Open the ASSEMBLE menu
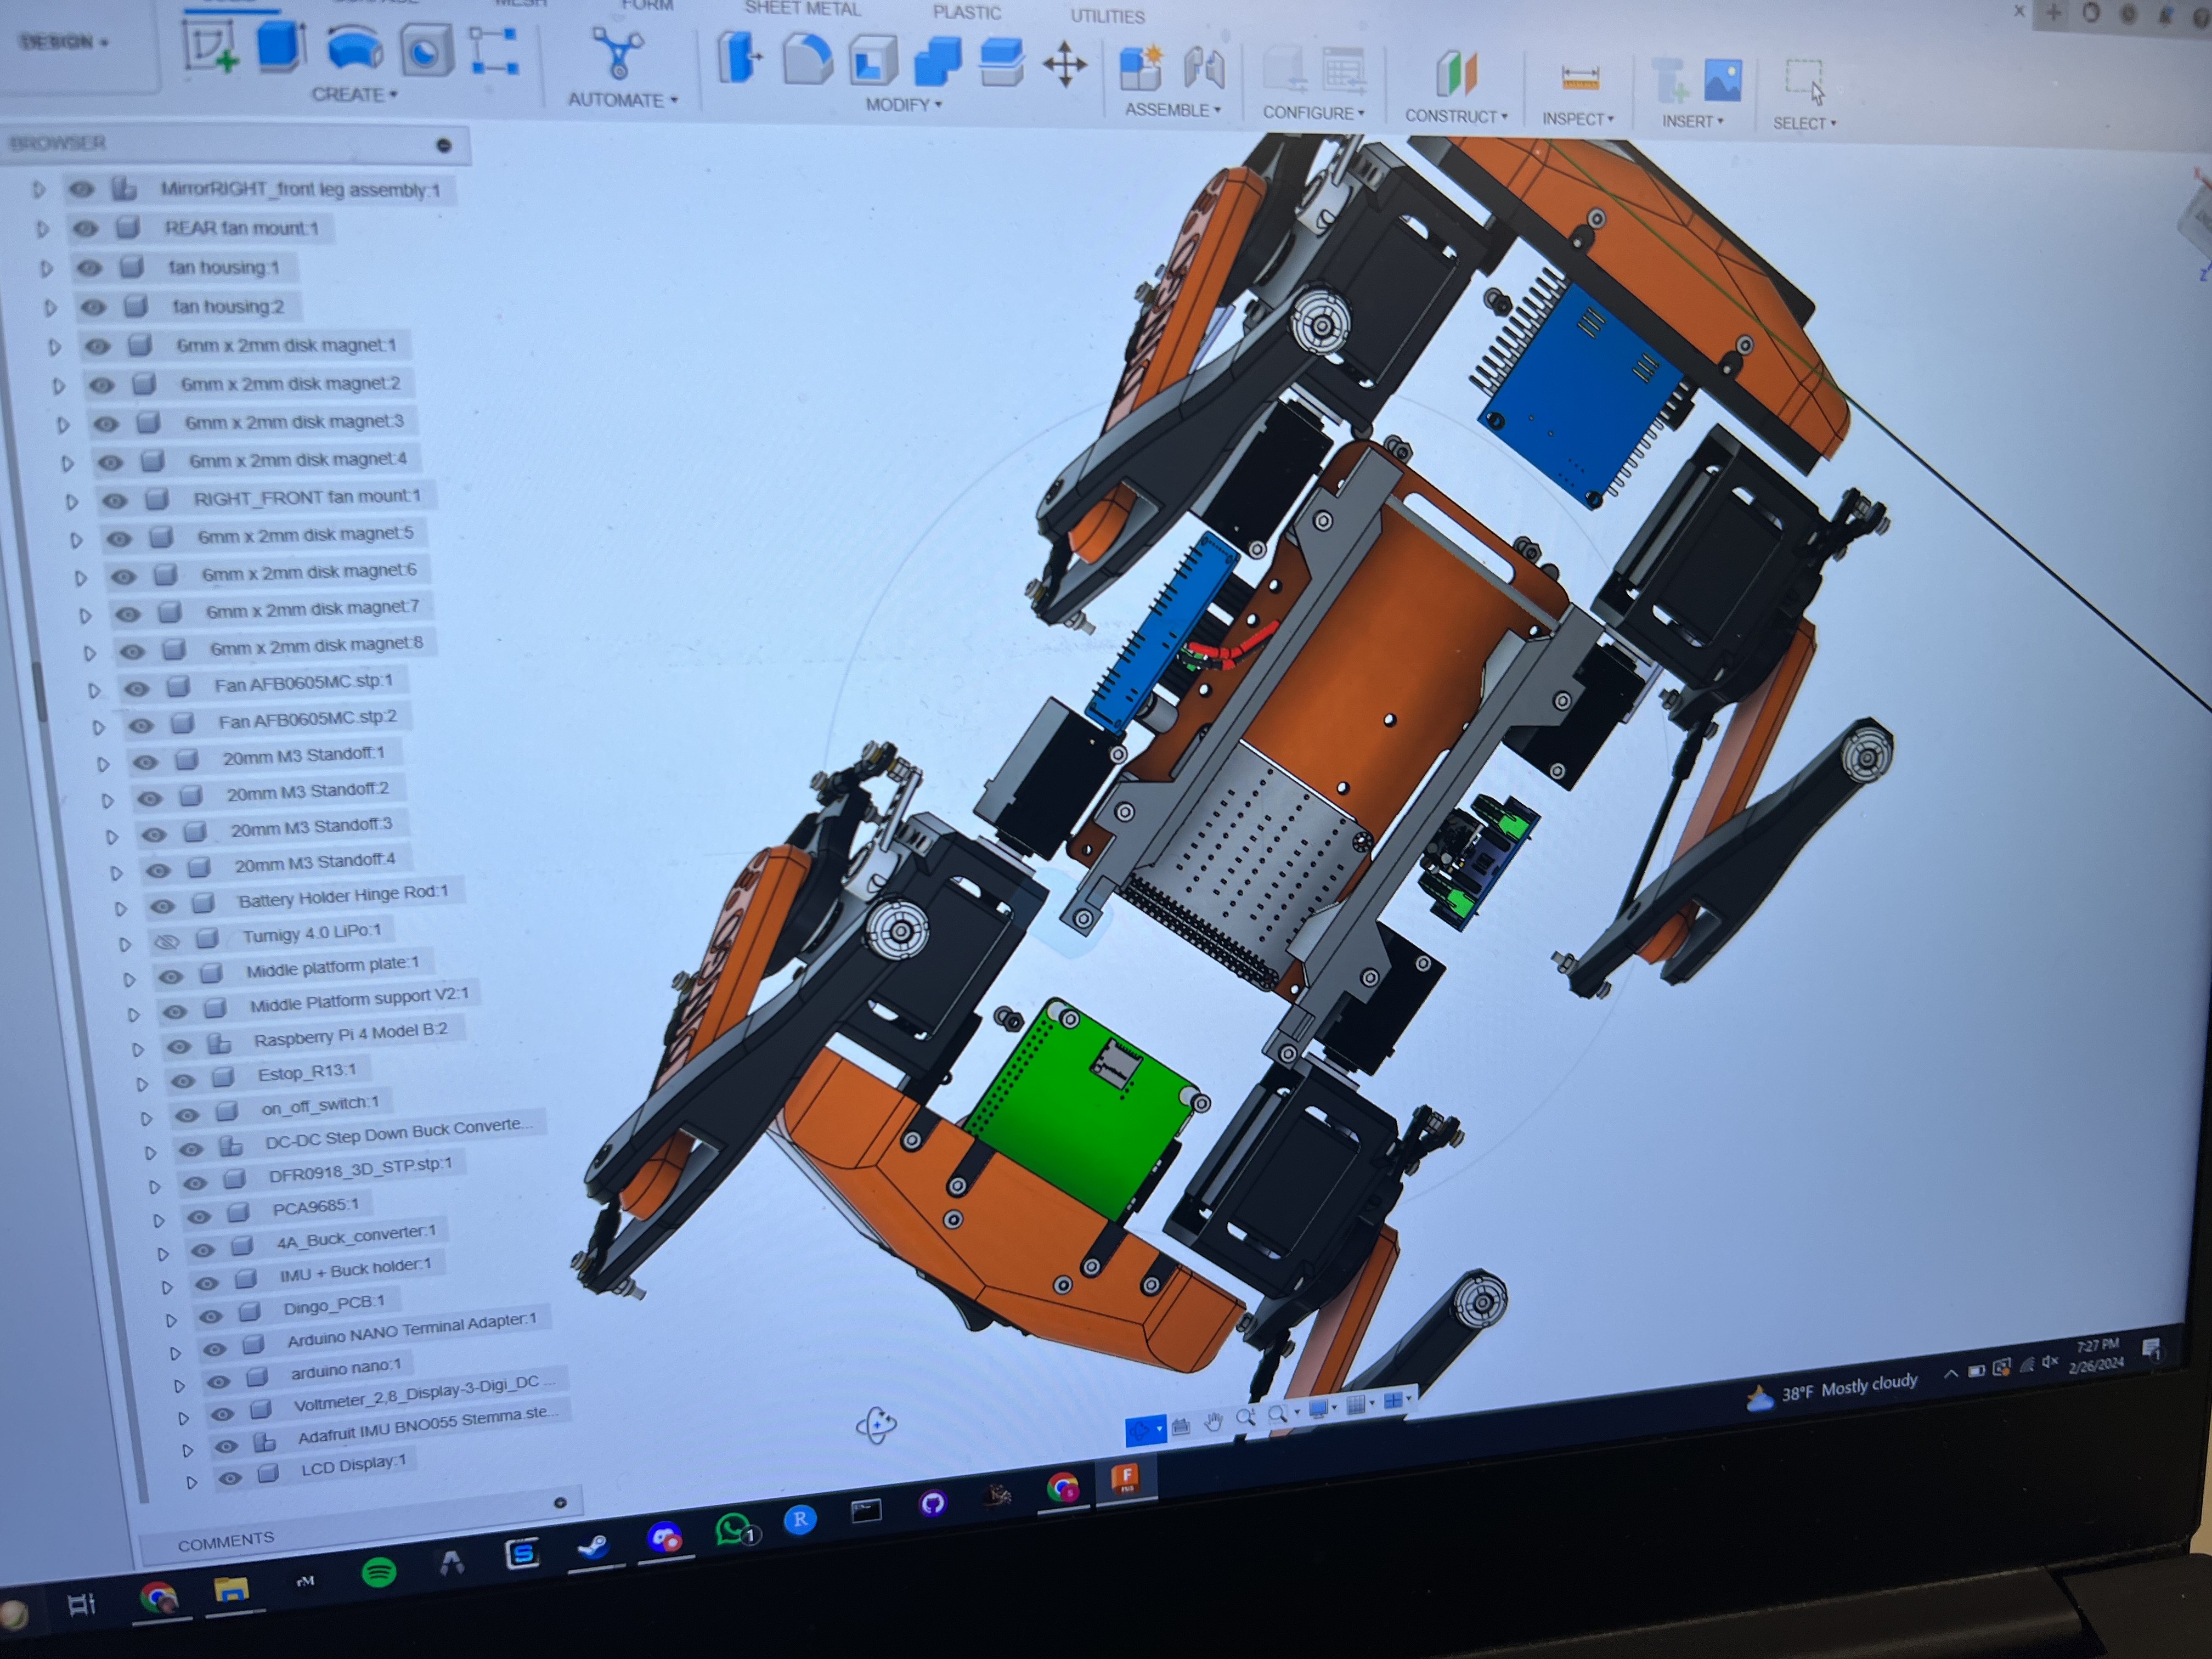This screenshot has width=2212, height=1659. 1173,110
